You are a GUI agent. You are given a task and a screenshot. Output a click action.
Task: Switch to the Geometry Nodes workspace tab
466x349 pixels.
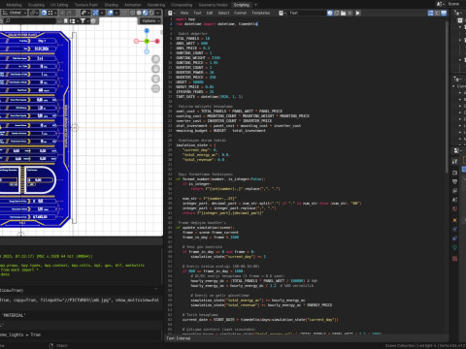pyautogui.click(x=213, y=5)
